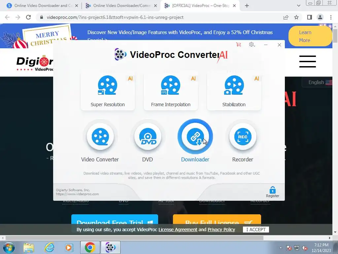Click the I ACCEPT cookie button
338x254 pixels.
point(256,230)
